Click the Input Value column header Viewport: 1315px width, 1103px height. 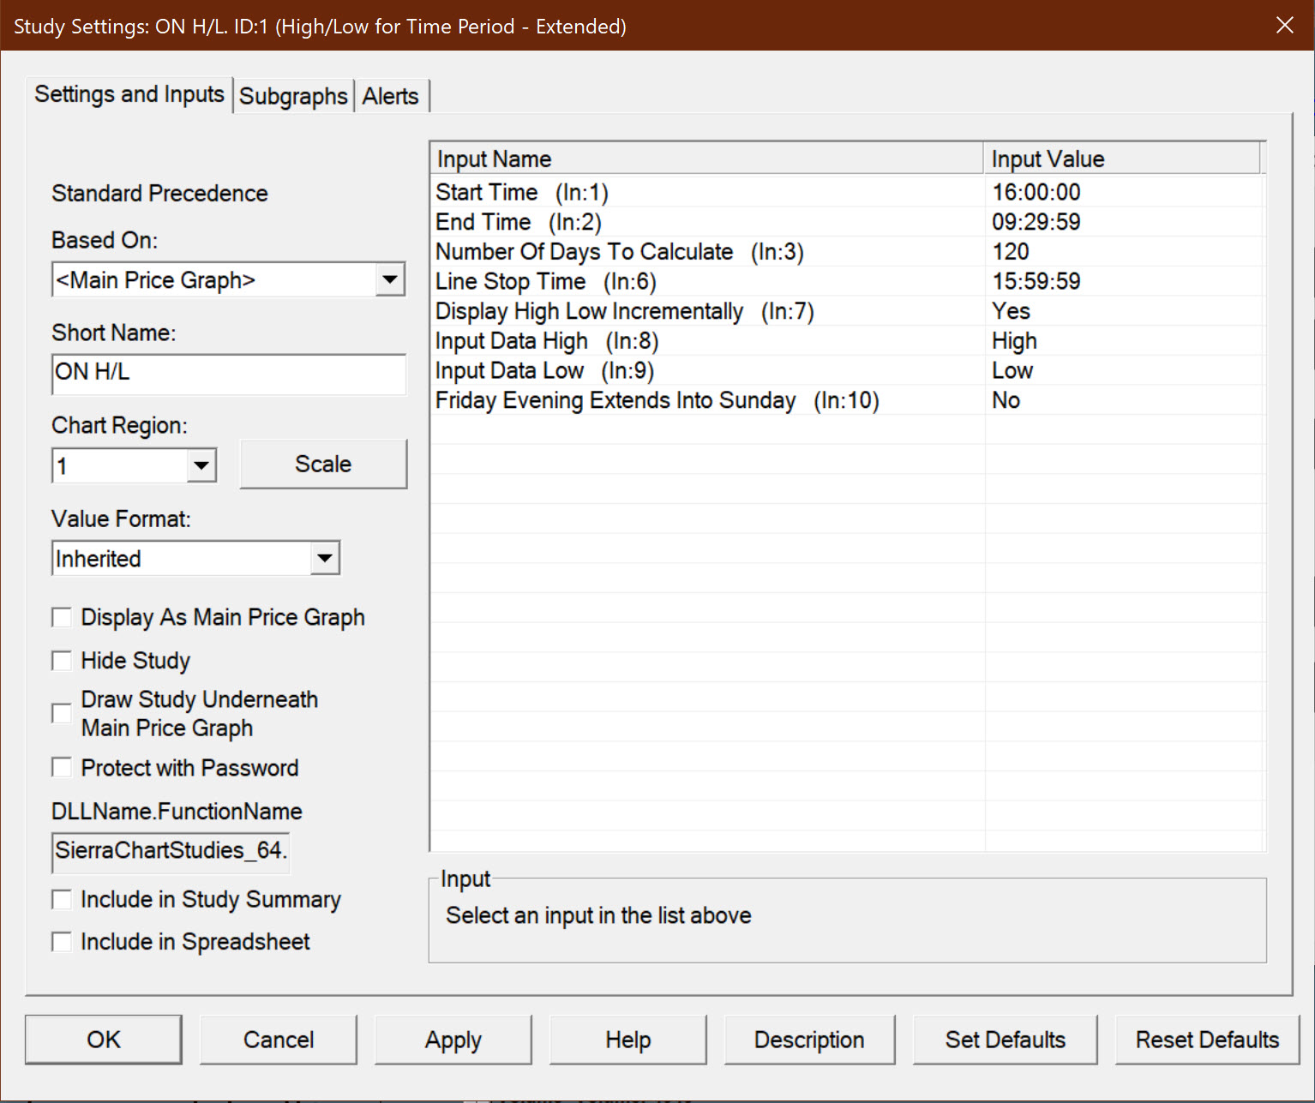(1120, 159)
